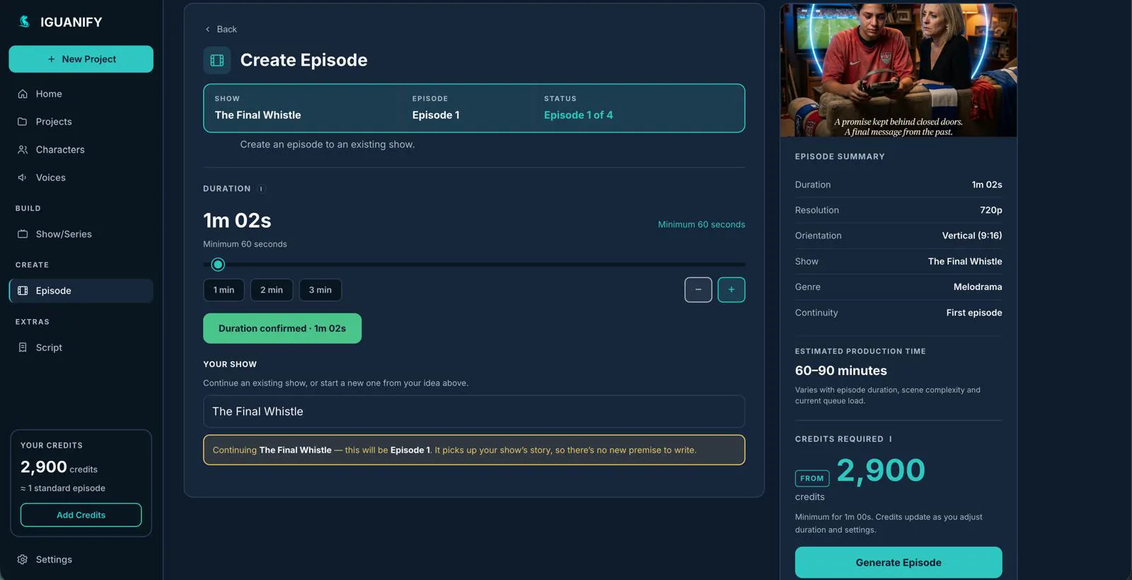Click the '1m 02s' large duration heading

[x=237, y=221]
